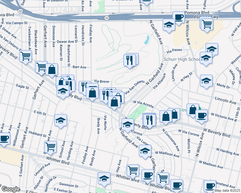This screenshot has width=241, height=193.
Task: Open the school marker near E 6th St
Action: [61, 121]
